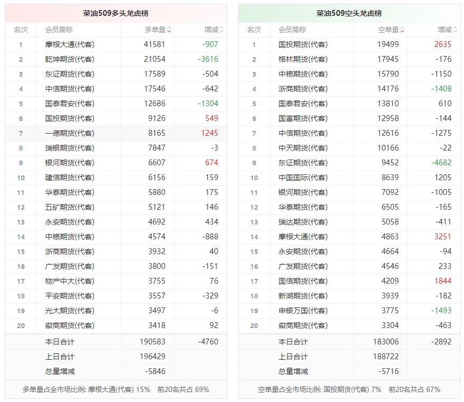This screenshot has height=402, width=464.
Task: Click 名次 header in short table
Action: (x=254, y=30)
